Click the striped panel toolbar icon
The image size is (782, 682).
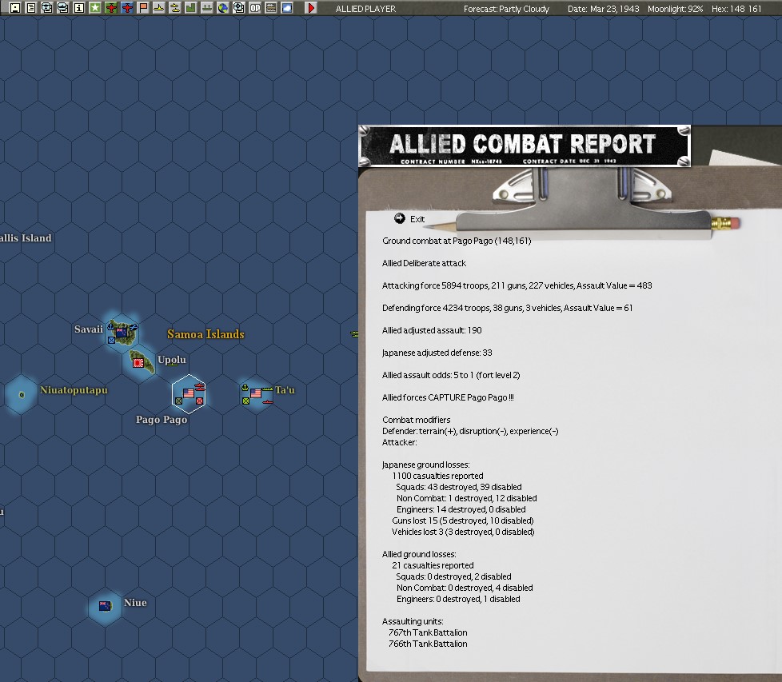271,7
